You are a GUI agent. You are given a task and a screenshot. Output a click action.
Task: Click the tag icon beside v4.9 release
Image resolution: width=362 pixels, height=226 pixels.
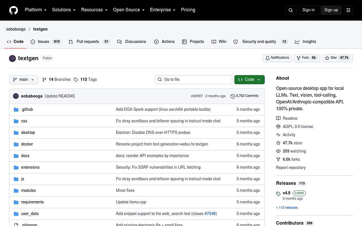tap(278, 194)
